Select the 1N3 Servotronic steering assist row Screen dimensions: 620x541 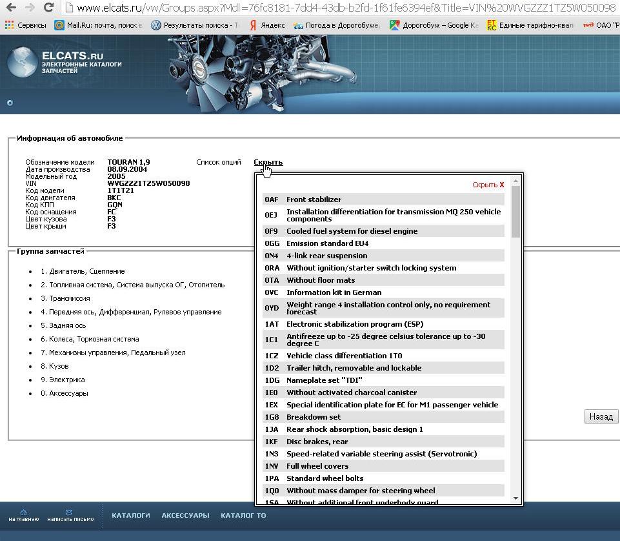pos(383,454)
